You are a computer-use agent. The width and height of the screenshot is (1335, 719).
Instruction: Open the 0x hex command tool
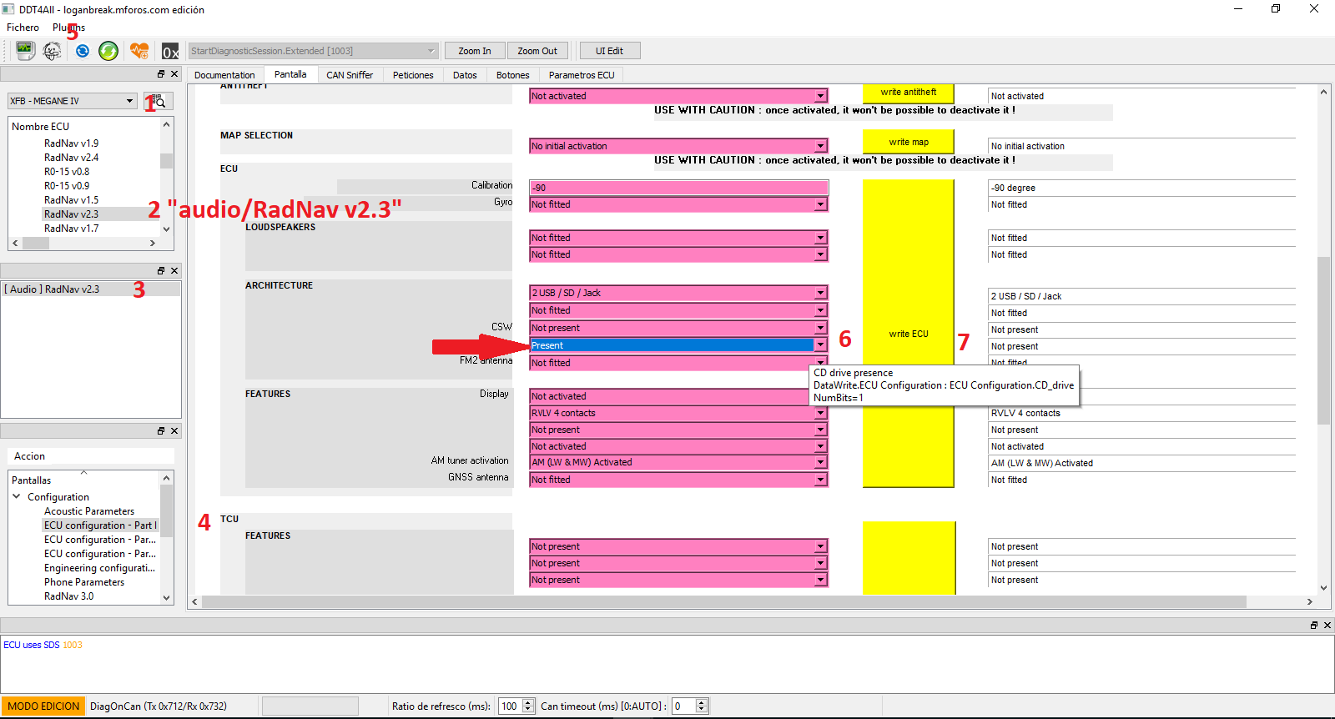point(170,52)
